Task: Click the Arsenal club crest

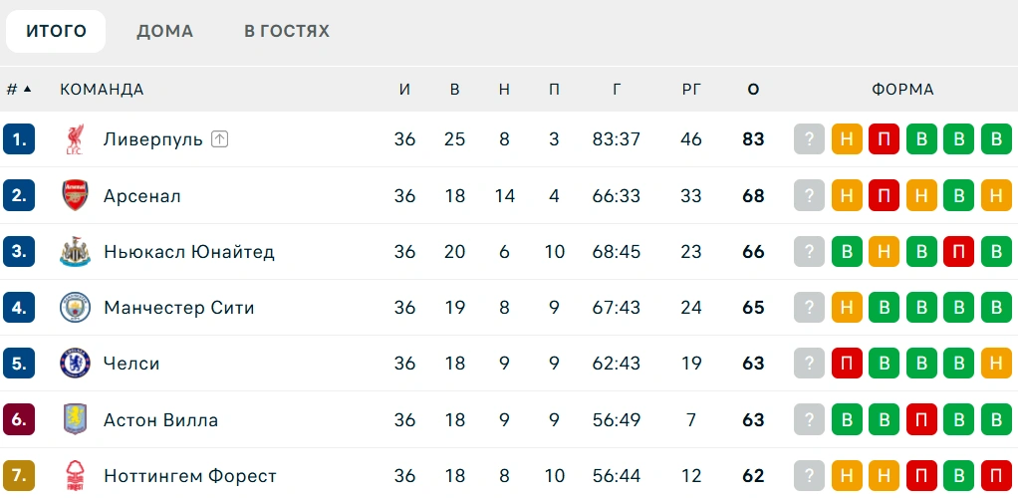Action: point(75,195)
